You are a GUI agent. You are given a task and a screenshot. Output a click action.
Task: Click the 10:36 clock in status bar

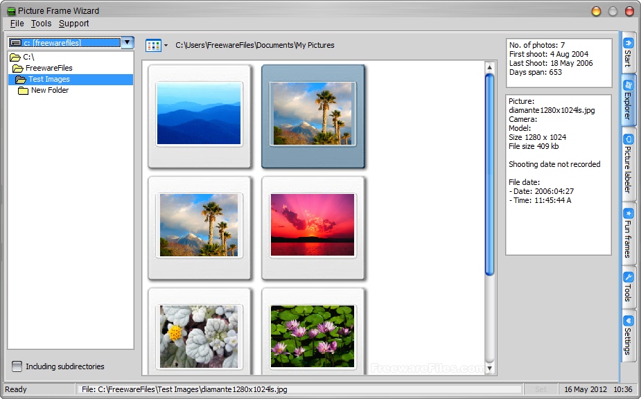click(x=623, y=389)
